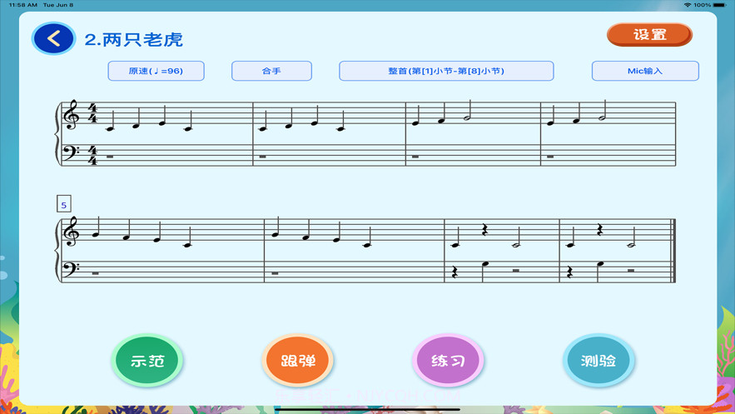Viewport: 735px width, 414px height.
Task: Open the orange 设置 settings button
Action: click(649, 35)
